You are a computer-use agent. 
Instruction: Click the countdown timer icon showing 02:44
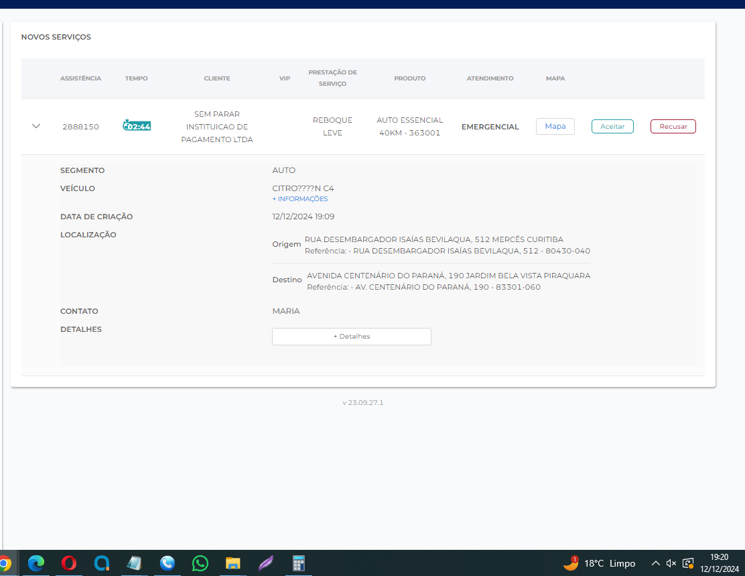click(x=137, y=126)
